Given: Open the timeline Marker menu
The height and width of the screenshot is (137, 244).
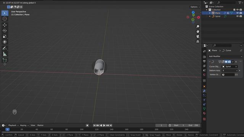Looking at the screenshot, I should coord(40,125).
